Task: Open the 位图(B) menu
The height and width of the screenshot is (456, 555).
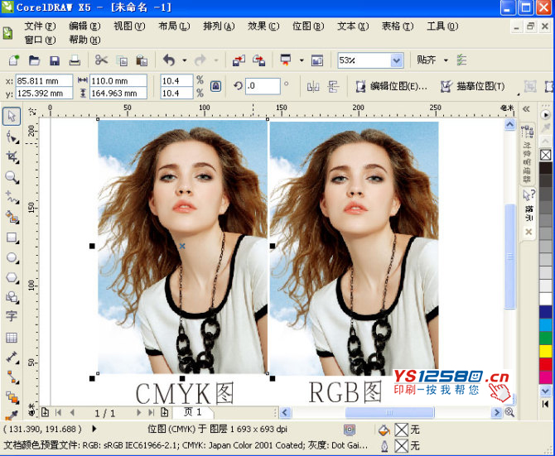Action: pyautogui.click(x=307, y=26)
